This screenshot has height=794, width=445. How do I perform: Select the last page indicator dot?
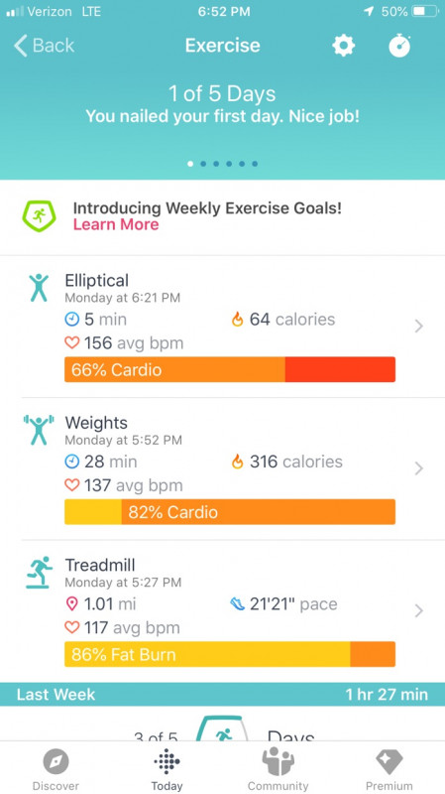pyautogui.click(x=255, y=164)
